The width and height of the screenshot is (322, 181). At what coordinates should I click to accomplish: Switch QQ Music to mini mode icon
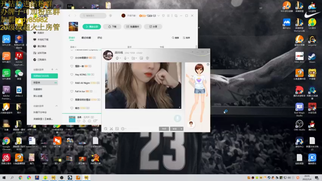176,16
